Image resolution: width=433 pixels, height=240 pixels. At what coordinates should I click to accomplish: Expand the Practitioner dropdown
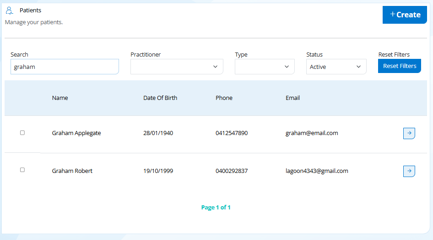tap(177, 67)
